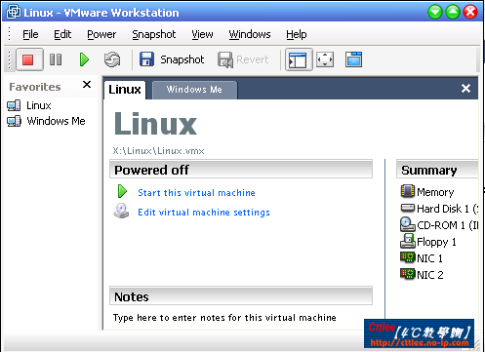Image resolution: width=485 pixels, height=352 pixels.
Task: Click Edit virtual machine settings link
Action: 204,213
